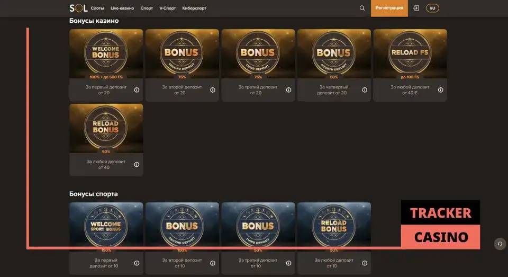This screenshot has width=508, height=277.
Task: Show info for second deposit casino bonus
Action: click(213, 90)
